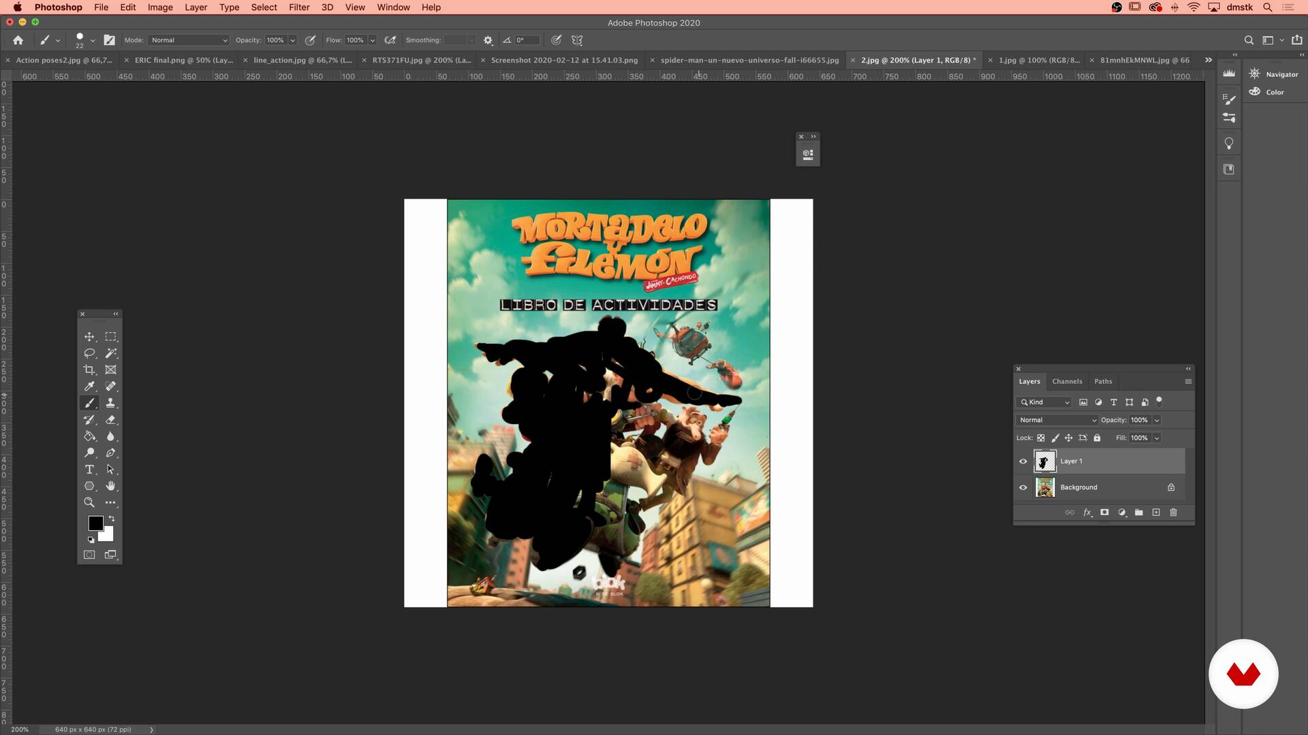
Task: Change the screen mode
Action: point(110,555)
